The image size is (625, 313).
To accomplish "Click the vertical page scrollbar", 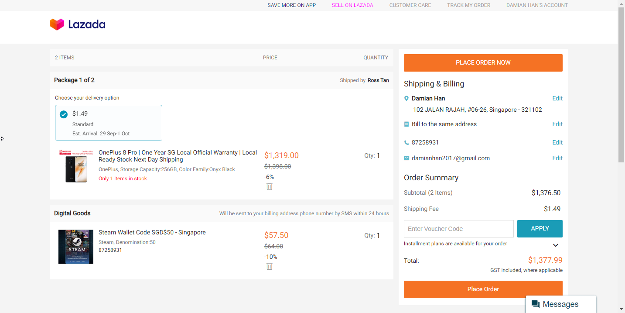I will pyautogui.click(x=621, y=87).
